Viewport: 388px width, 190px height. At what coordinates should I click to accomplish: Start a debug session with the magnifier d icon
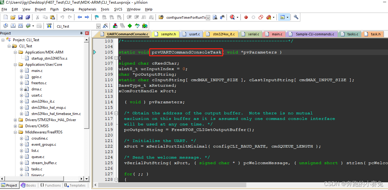pyautogui.click(x=232, y=17)
